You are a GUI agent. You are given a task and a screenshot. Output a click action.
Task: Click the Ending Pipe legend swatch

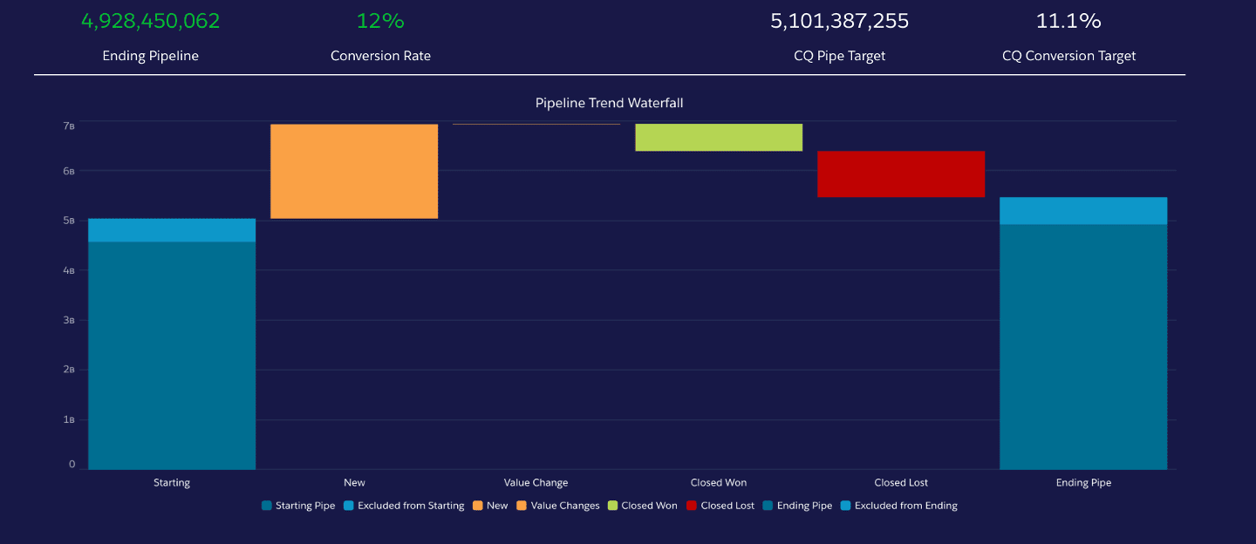(768, 506)
